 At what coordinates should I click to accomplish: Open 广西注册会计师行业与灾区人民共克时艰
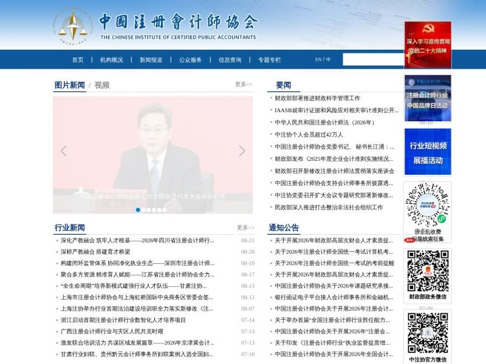coord(112,331)
